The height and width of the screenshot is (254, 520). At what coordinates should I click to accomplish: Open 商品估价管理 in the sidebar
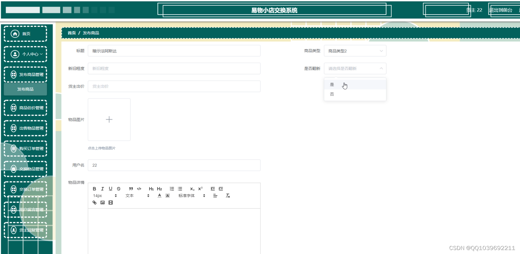click(x=25, y=108)
